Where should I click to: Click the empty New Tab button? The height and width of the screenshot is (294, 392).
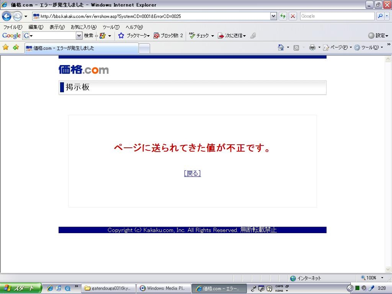point(144,48)
